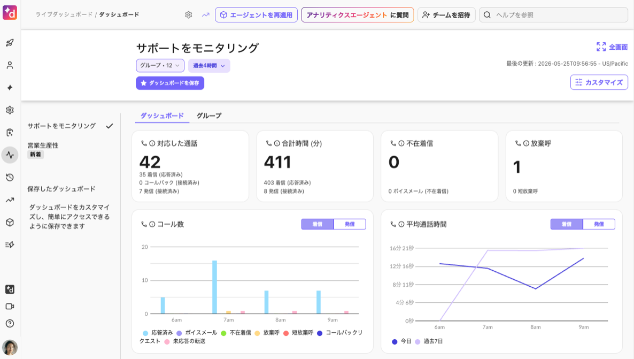Viewport: 634px width, 359px height.
Task: Click the AI sparkle icon in sidebar
Action: (x=10, y=87)
